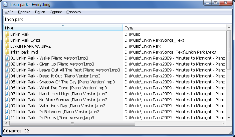The height and width of the screenshot is (137, 235).
Task: Click the horizontal scrollbar left arrow
Action: point(6,123)
